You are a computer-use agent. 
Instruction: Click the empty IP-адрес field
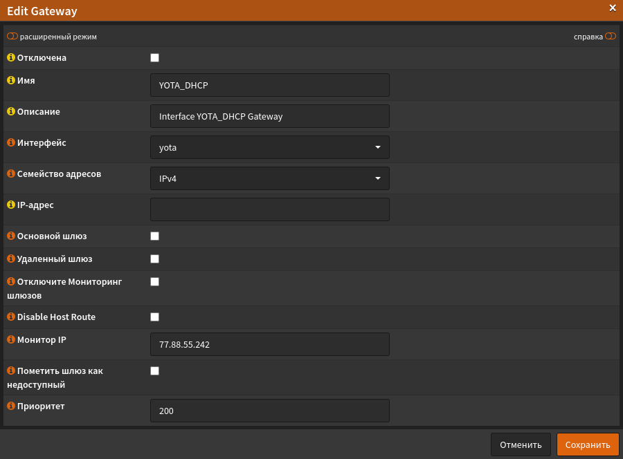(270, 209)
